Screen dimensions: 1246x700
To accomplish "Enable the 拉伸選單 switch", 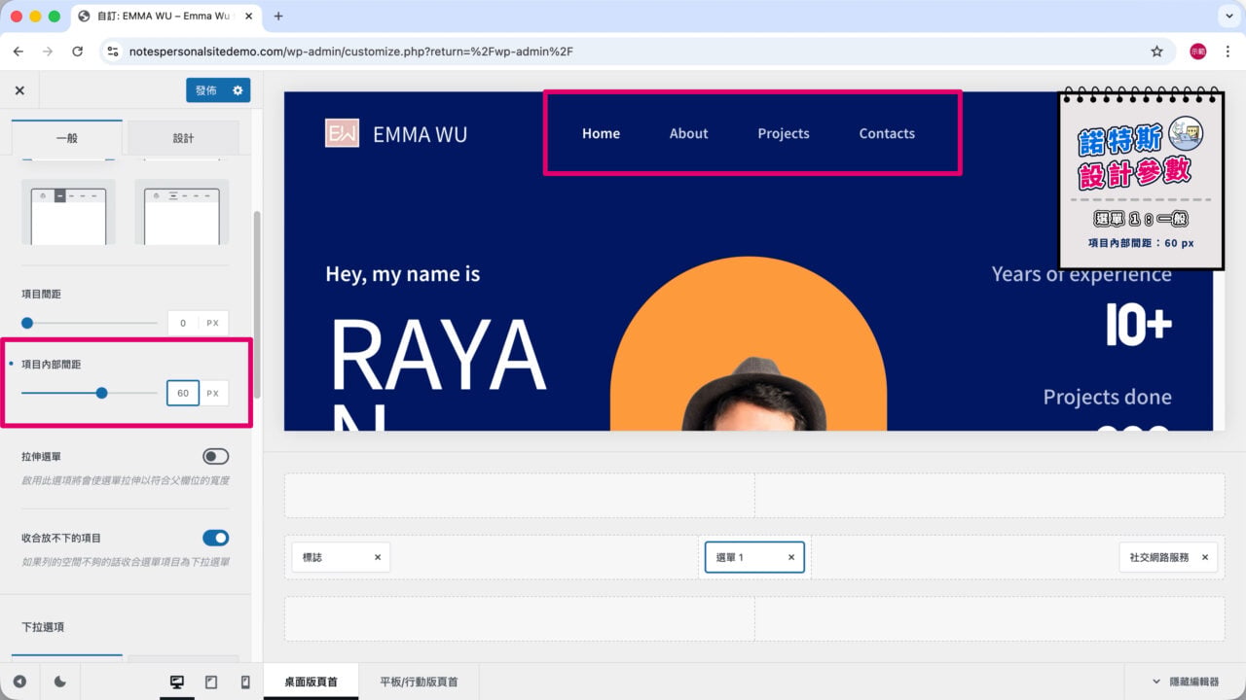I will 215,456.
